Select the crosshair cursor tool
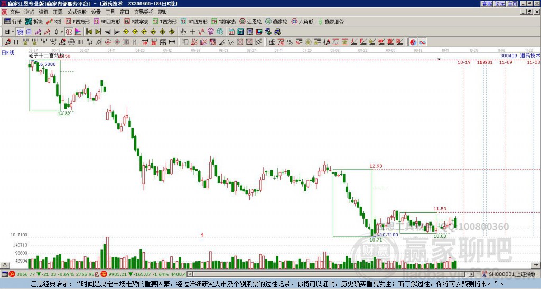Screen dimensions: 541x289 click(x=192, y=32)
